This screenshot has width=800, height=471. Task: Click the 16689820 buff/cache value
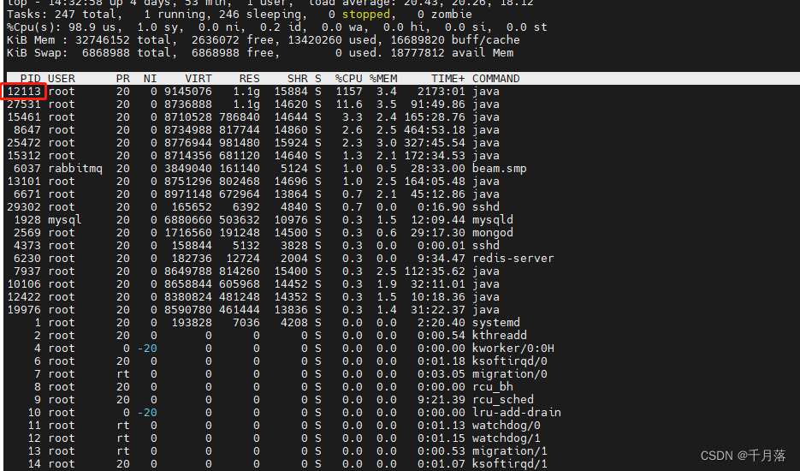[454, 40]
